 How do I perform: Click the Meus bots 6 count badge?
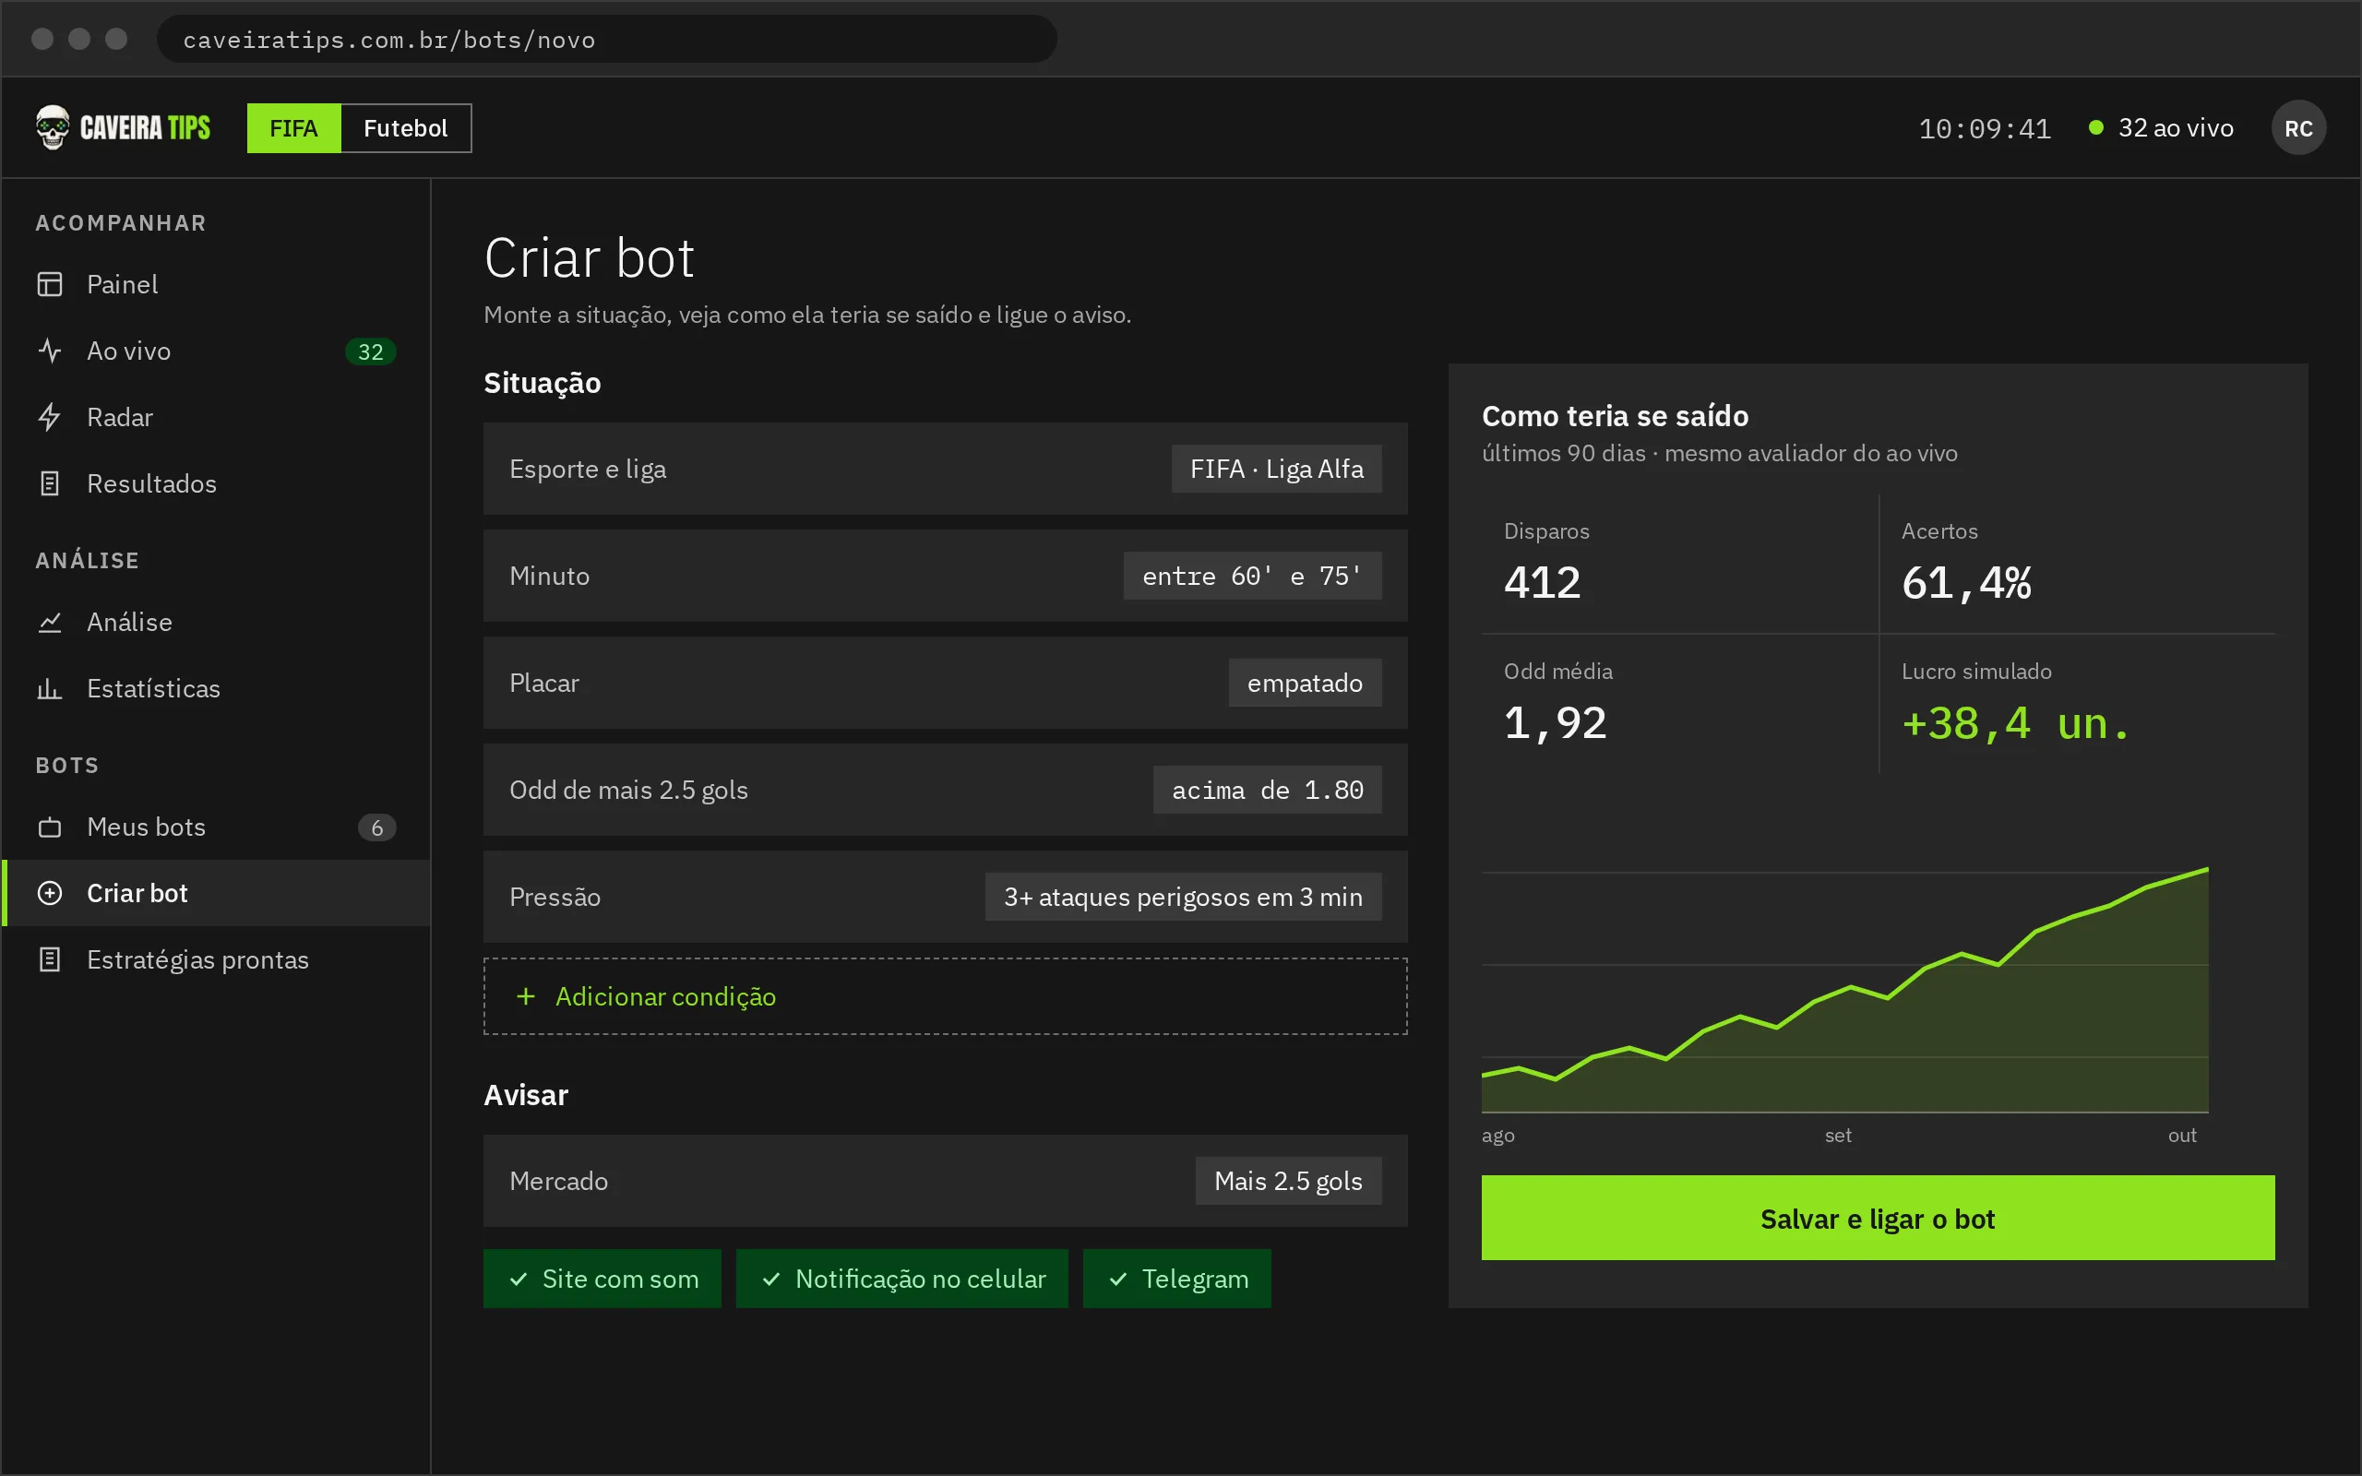376,827
